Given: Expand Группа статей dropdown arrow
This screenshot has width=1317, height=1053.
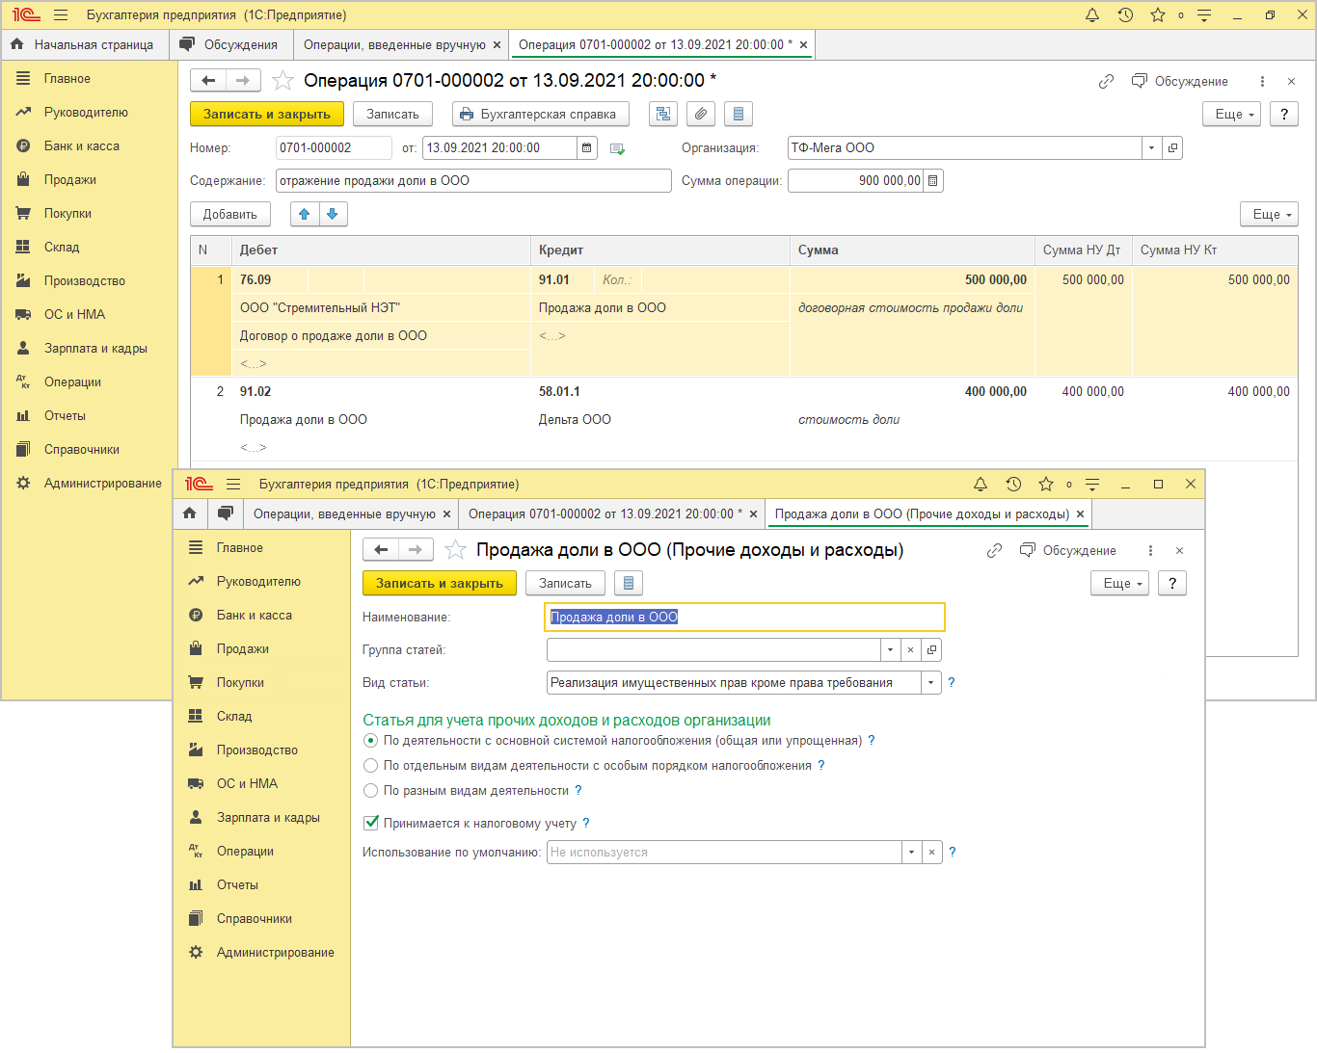Looking at the screenshot, I should pyautogui.click(x=890, y=650).
